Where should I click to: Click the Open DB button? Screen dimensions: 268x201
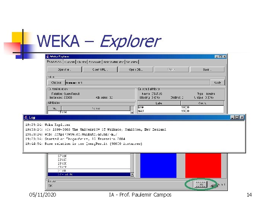[x=136, y=70]
